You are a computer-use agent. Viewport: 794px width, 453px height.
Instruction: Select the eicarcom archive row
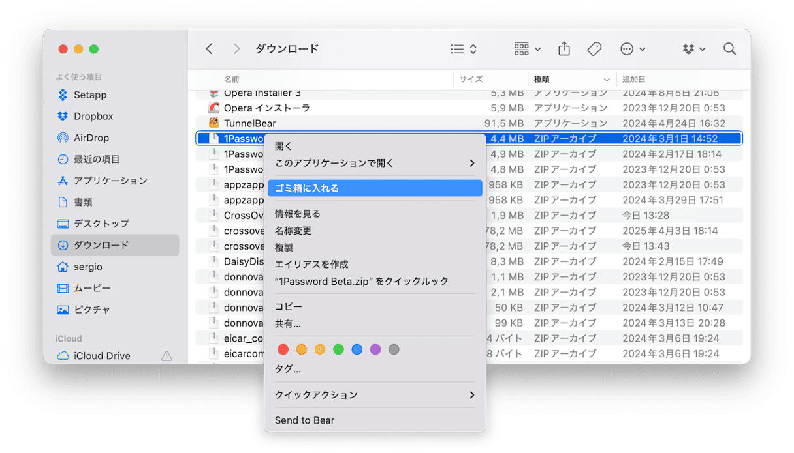[469, 354]
